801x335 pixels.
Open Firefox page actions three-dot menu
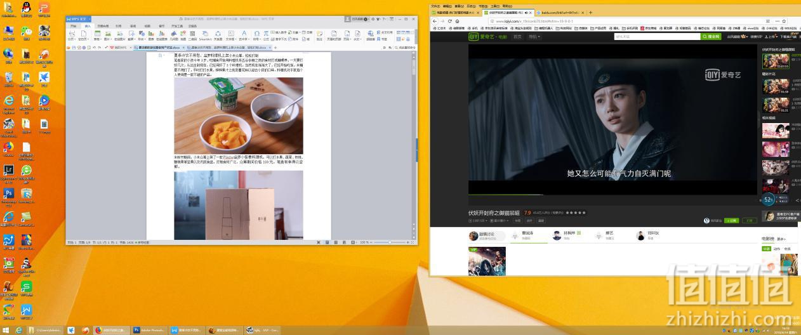coord(778,21)
